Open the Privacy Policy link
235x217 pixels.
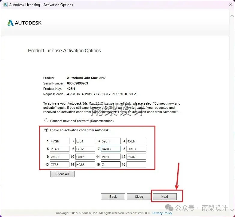pos(162,213)
